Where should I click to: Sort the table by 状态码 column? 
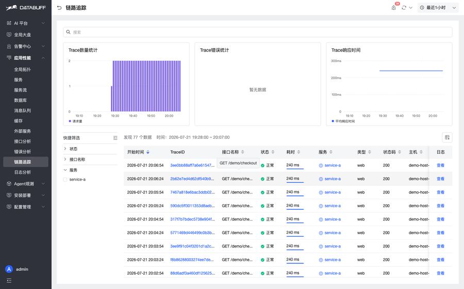(400, 152)
